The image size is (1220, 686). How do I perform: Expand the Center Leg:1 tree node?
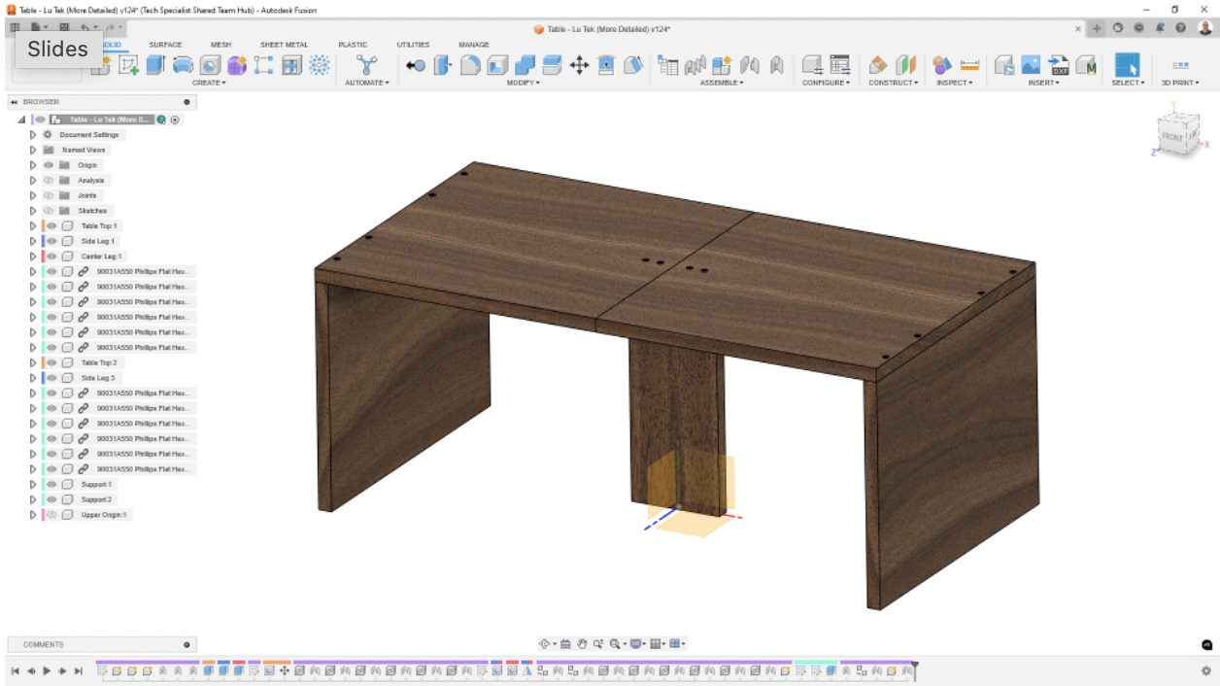33,257
